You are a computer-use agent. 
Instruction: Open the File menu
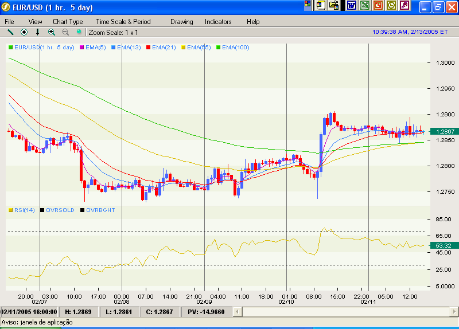pos(10,22)
